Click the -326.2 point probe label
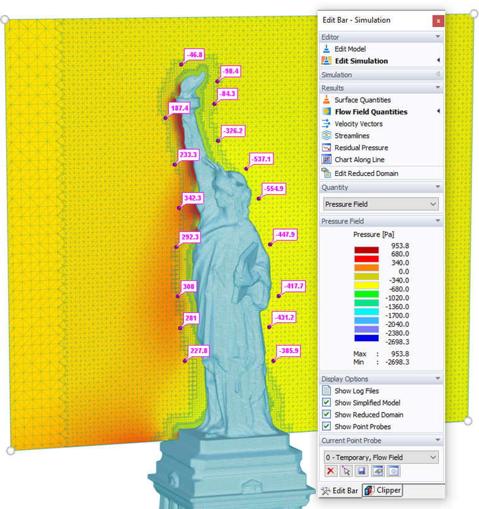 pos(233,131)
